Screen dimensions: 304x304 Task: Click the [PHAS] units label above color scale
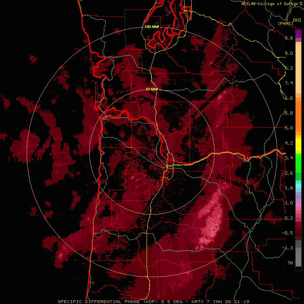[x=285, y=23]
